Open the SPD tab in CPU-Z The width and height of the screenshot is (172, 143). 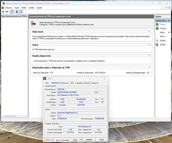[x=72, y=83]
